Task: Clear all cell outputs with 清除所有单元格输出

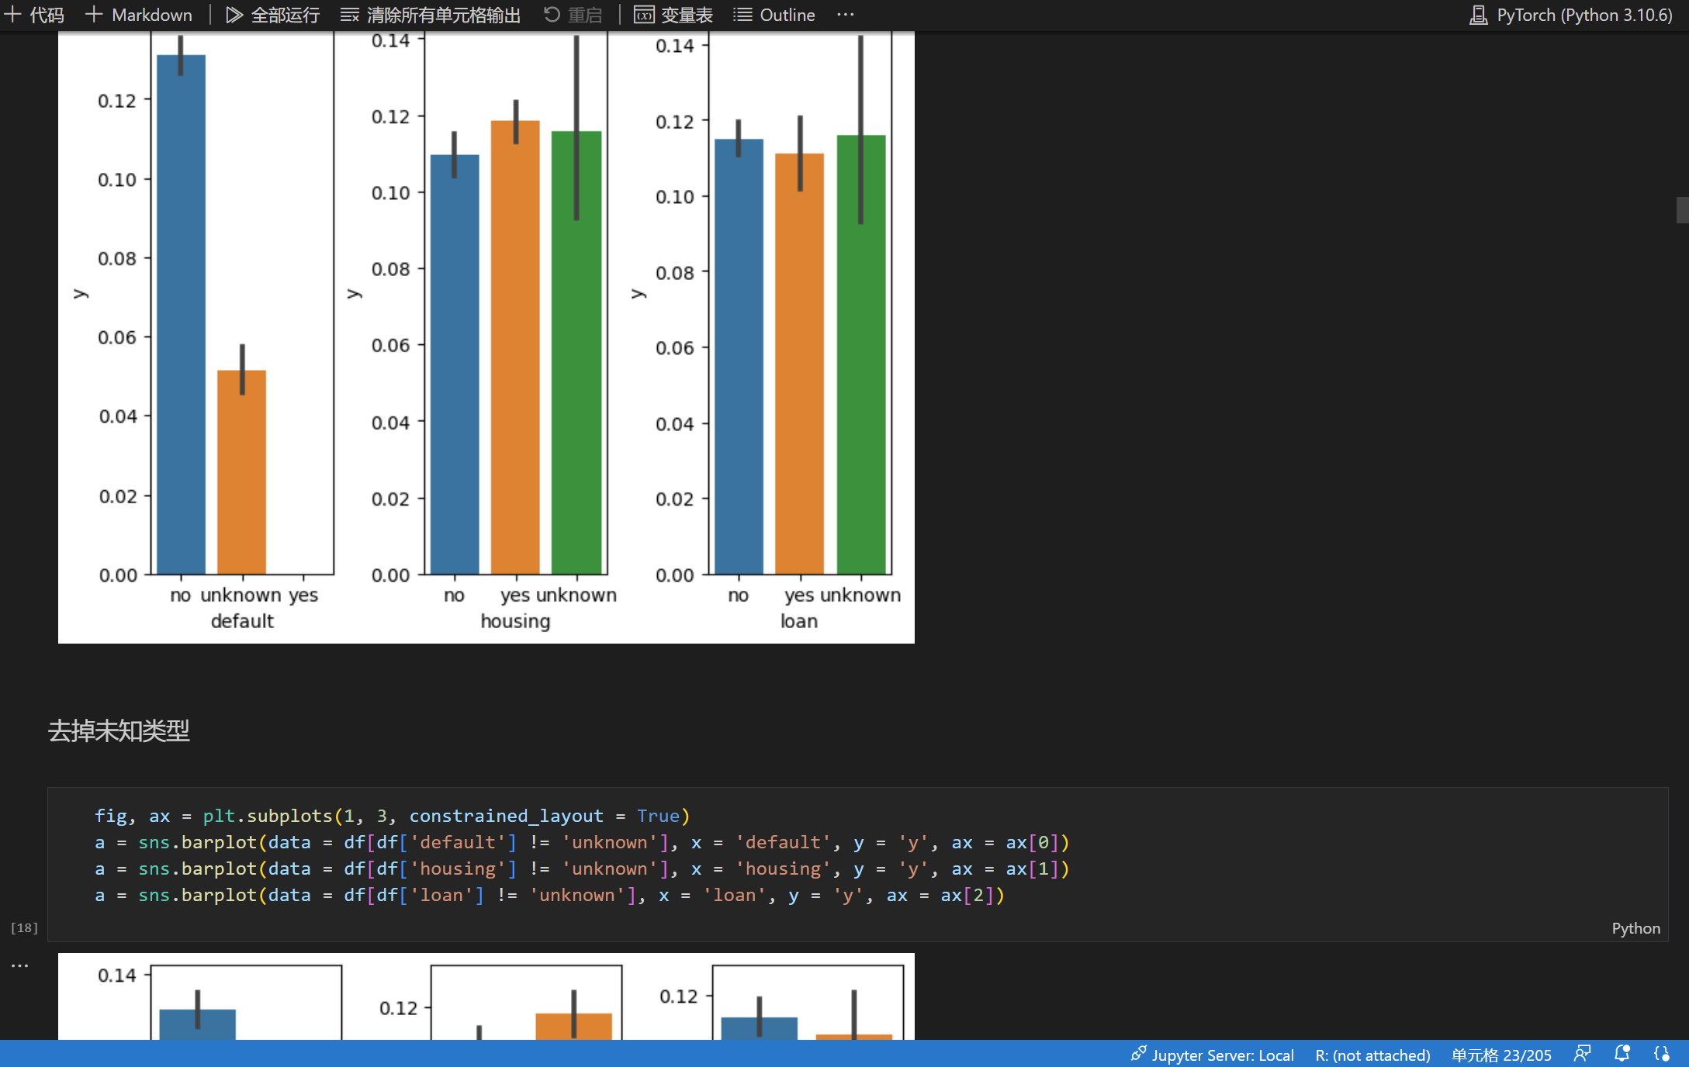Action: point(431,15)
